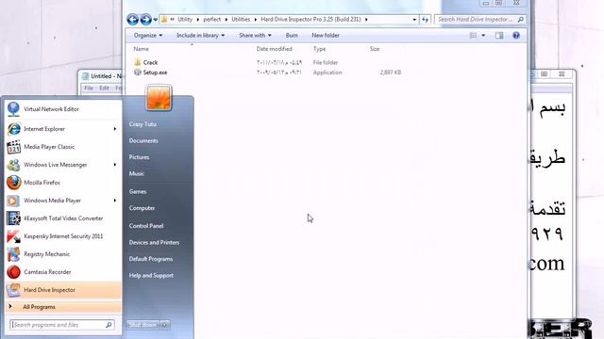Open Virtual Network Editor icon in Start menu
This screenshot has height=339, width=604.
click(13, 109)
